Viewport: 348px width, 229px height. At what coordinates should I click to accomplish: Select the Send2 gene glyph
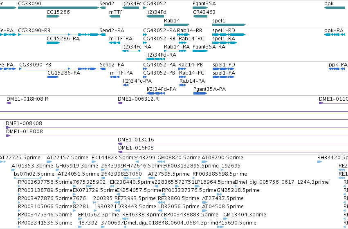103,8
